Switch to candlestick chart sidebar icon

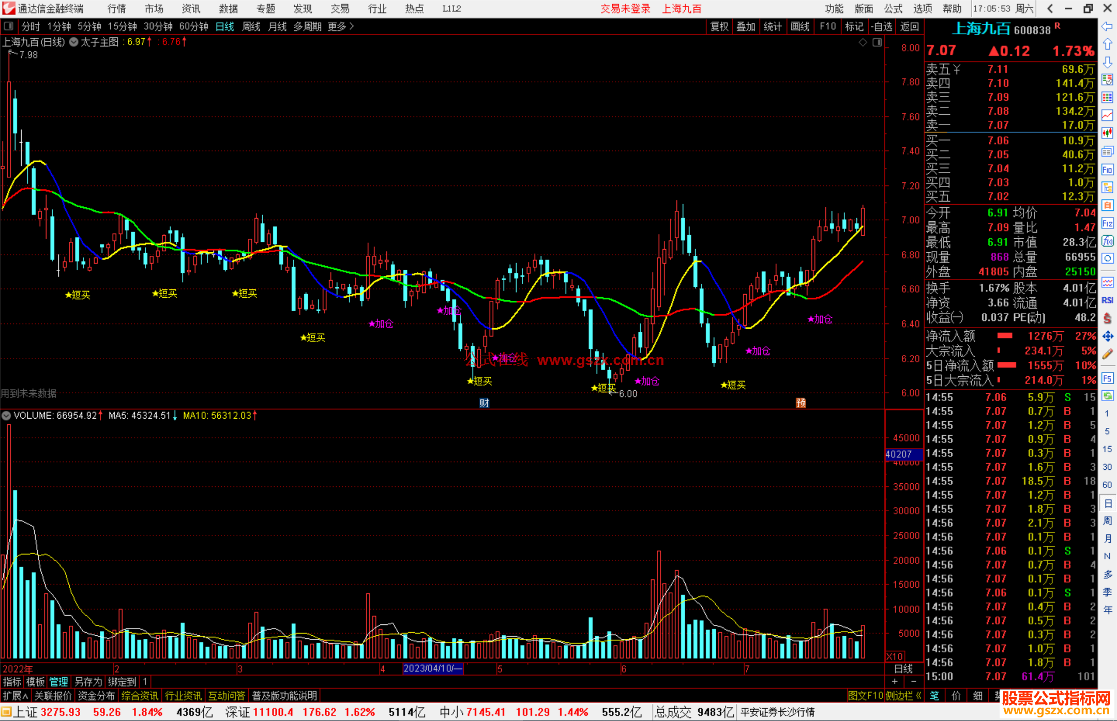click(x=1107, y=133)
